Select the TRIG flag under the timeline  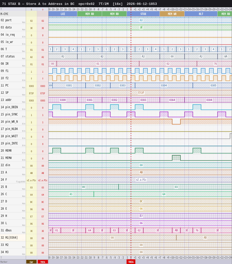(131, 262)
